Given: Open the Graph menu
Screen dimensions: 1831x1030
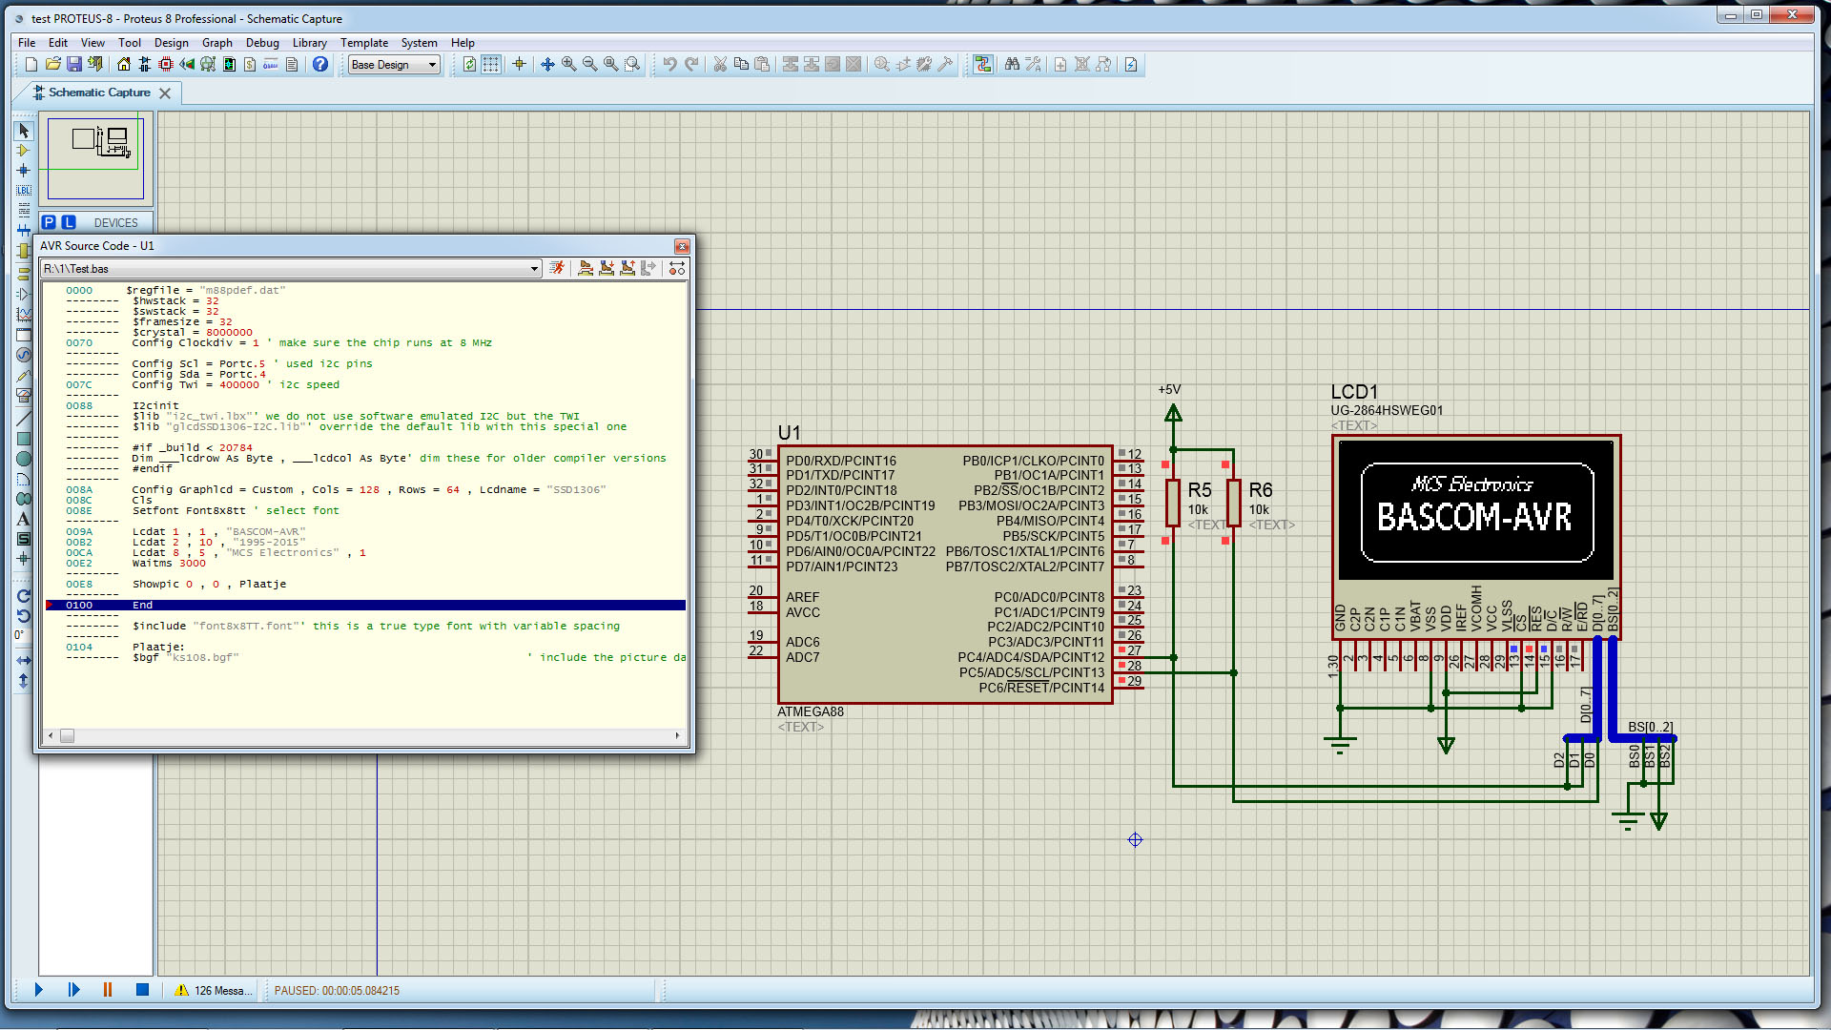Looking at the screenshot, I should tap(216, 43).
